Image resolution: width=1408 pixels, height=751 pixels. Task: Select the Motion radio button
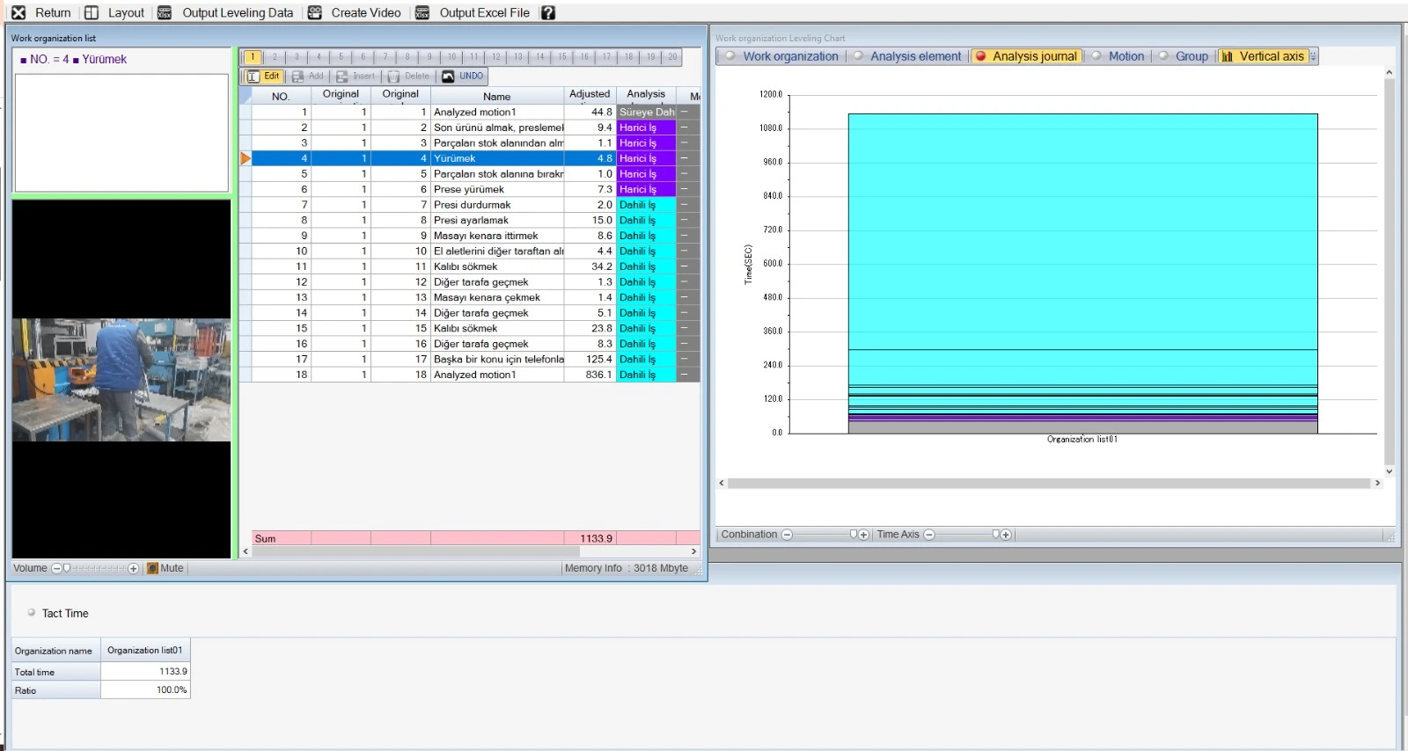[x=1096, y=55]
